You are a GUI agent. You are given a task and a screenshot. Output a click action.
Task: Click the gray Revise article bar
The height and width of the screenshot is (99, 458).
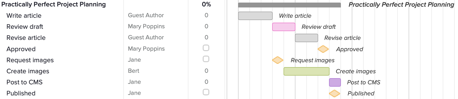[x=307, y=38]
